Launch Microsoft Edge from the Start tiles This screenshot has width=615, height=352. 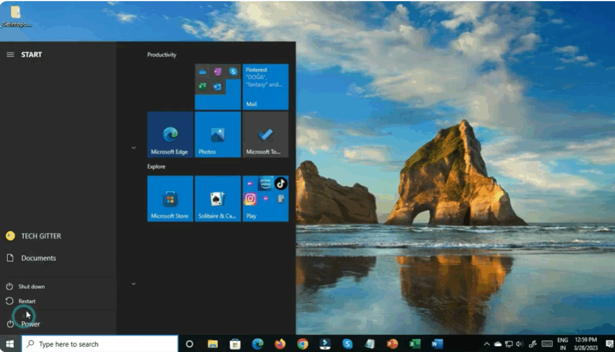170,135
